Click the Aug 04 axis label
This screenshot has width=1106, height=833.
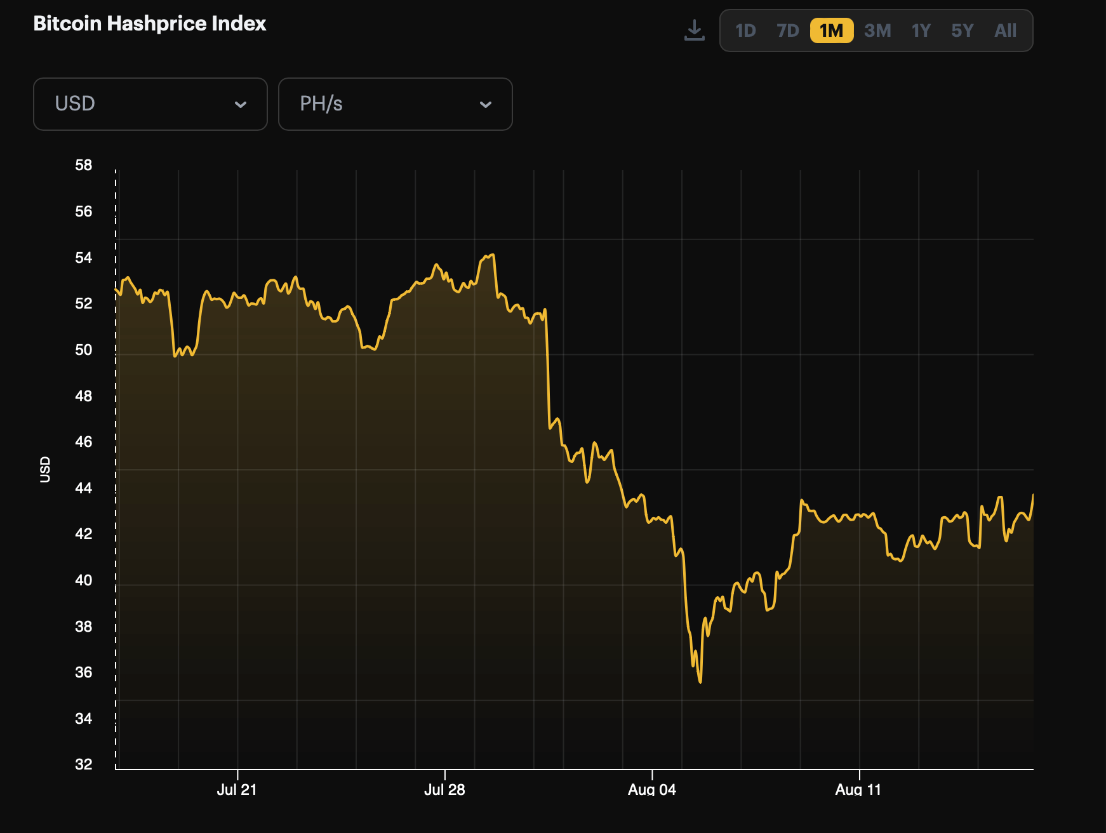(652, 789)
